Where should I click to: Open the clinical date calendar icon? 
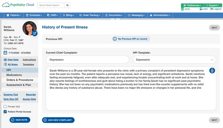click(x=5, y=53)
